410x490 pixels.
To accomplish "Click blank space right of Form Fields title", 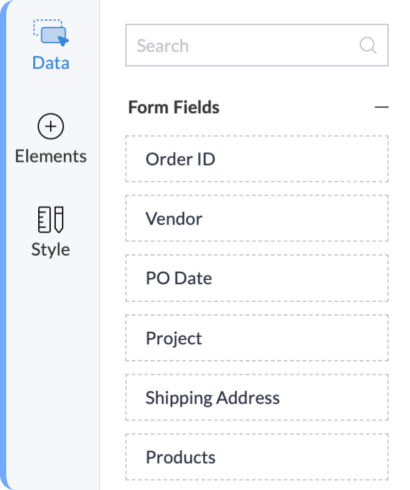I will 294,107.
